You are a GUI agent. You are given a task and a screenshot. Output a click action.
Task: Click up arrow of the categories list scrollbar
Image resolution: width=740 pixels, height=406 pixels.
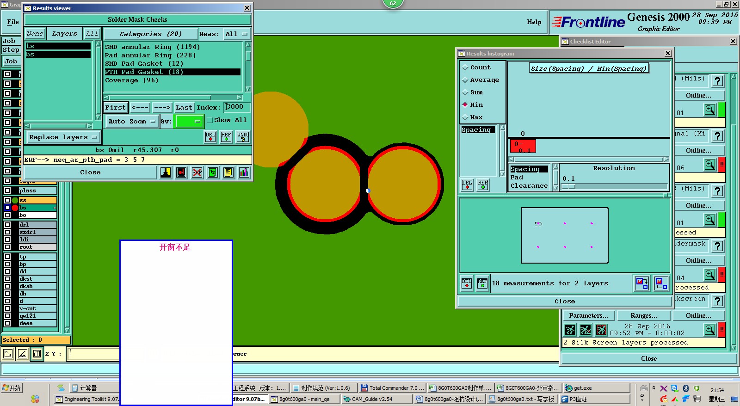[248, 45]
